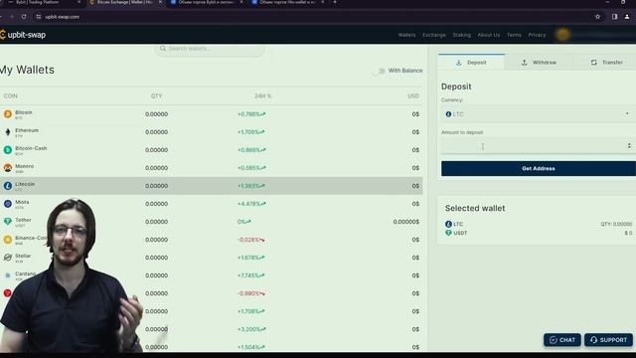This screenshot has height=358, width=636.
Task: Select the Monero wallet row name
Action: pos(24,166)
